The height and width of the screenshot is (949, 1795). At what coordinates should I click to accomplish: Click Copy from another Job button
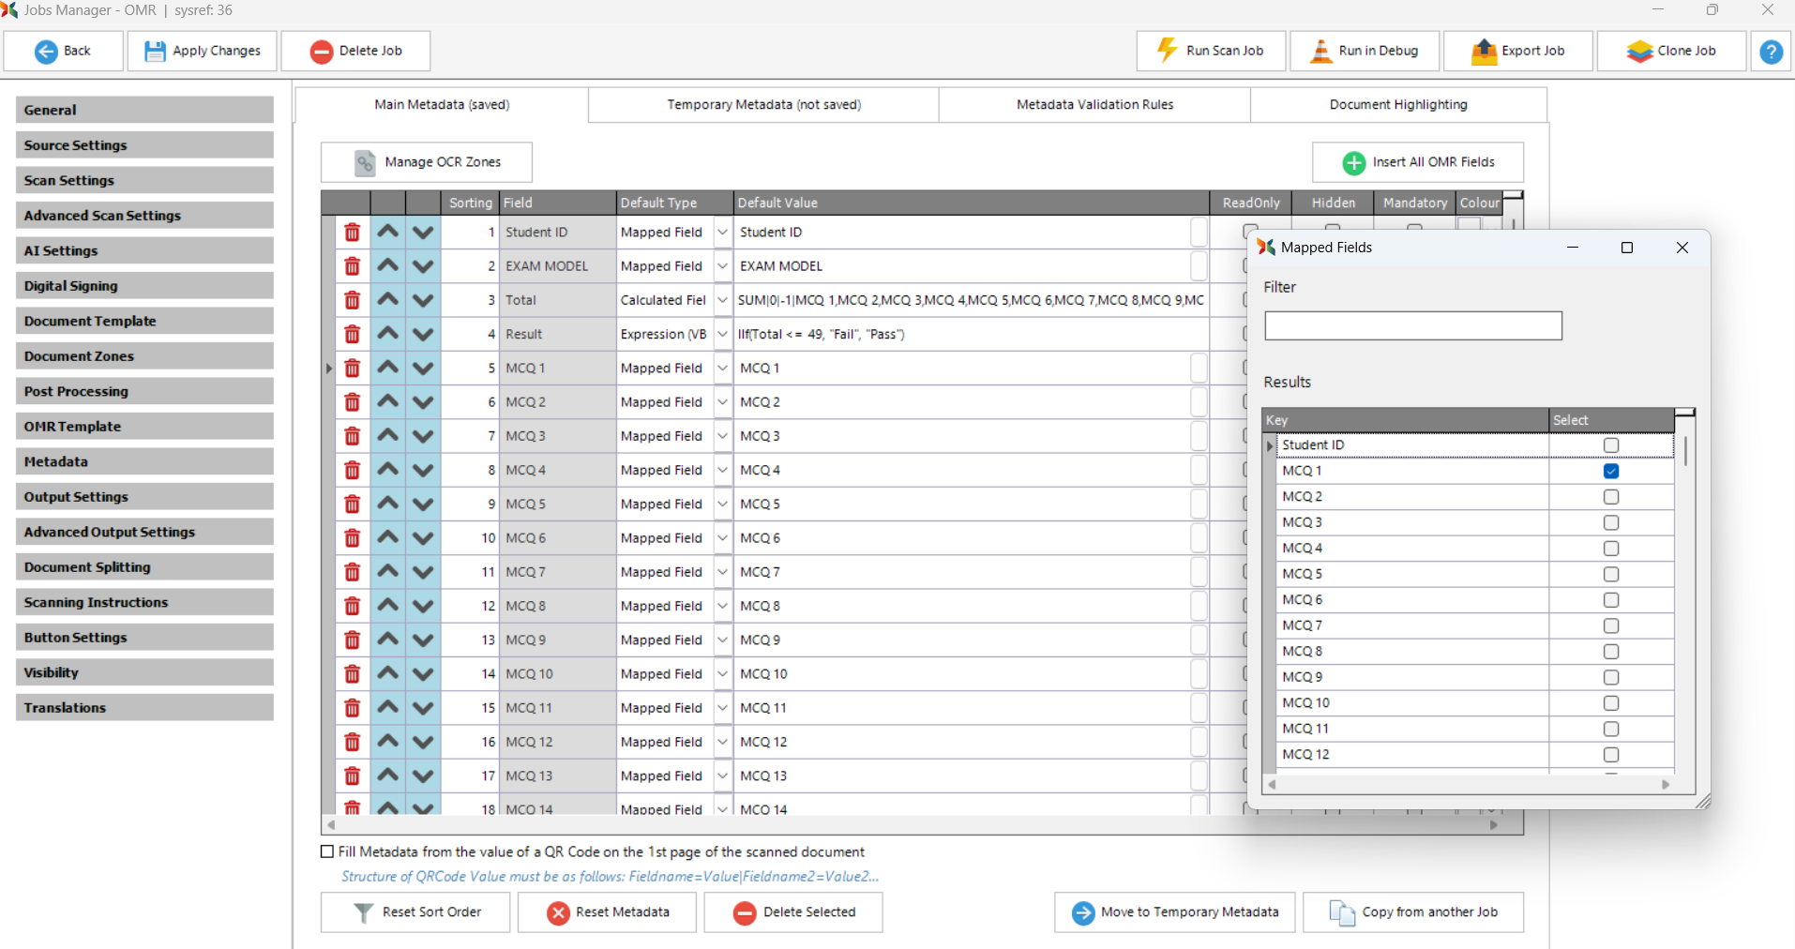click(1413, 912)
